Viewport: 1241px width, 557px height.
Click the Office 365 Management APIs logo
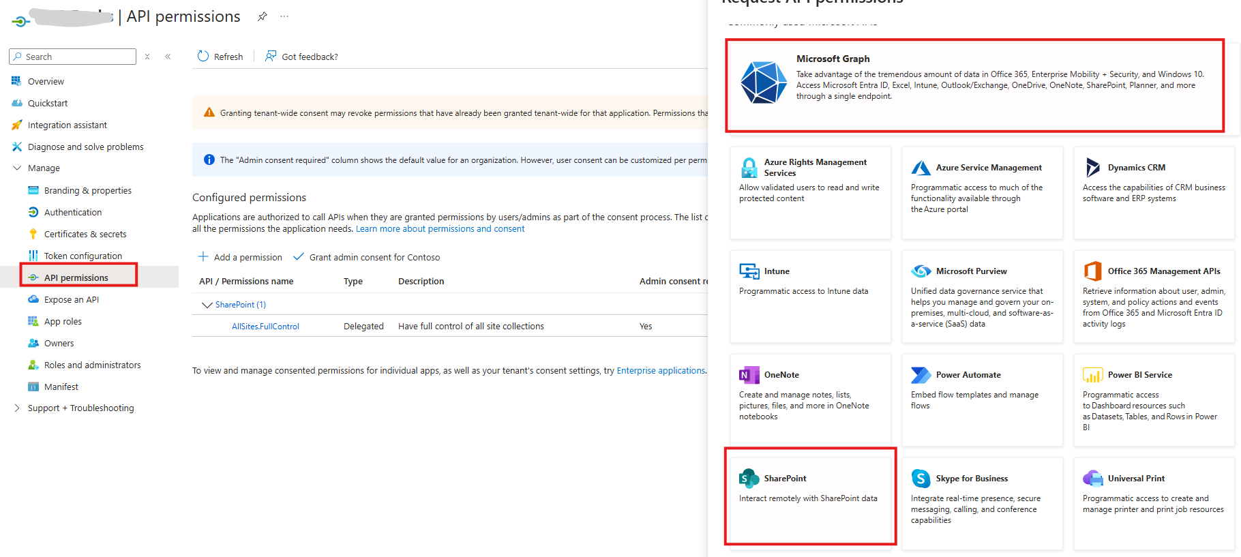1092,271
